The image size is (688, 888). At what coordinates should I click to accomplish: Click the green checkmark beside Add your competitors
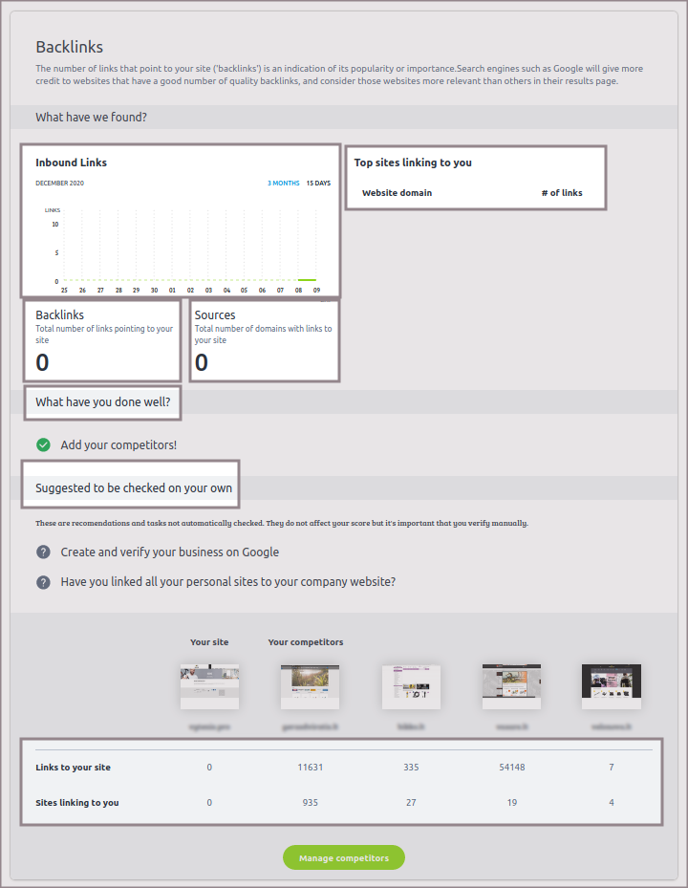(43, 444)
